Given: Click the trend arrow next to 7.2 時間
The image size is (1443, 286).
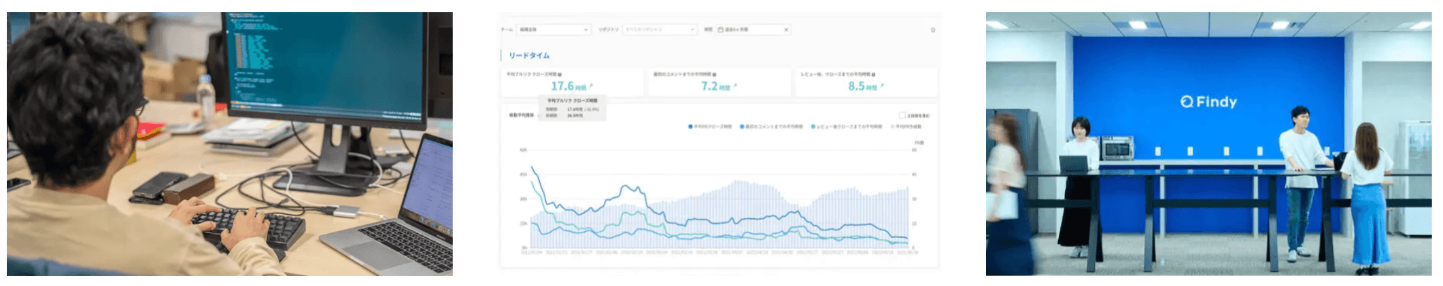Looking at the screenshot, I should pyautogui.click(x=735, y=86).
